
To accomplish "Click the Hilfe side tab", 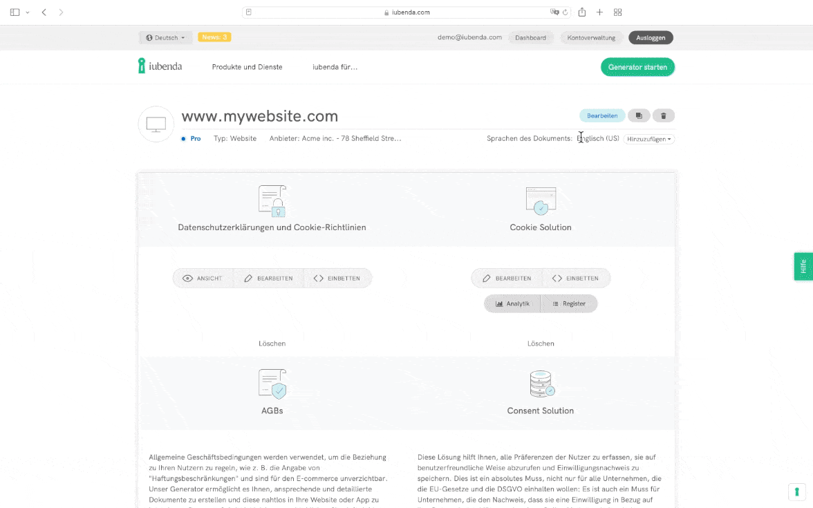I will point(803,267).
